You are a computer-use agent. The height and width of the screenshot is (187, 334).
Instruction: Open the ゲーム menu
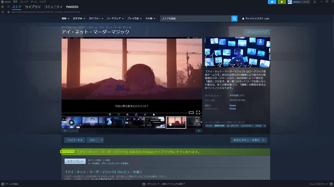pyautogui.click(x=34, y=2)
